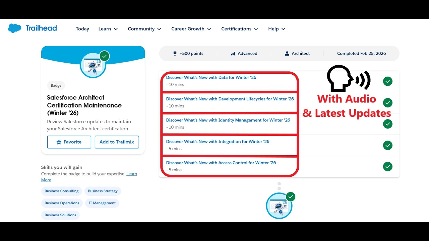Viewport: 429px width, 241px height.
Task: Click the green check on the bottom badge
Action: point(291,196)
